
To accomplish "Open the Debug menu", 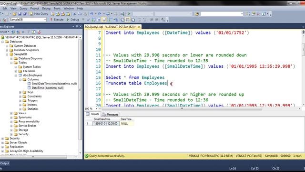I will tap(46, 9).
